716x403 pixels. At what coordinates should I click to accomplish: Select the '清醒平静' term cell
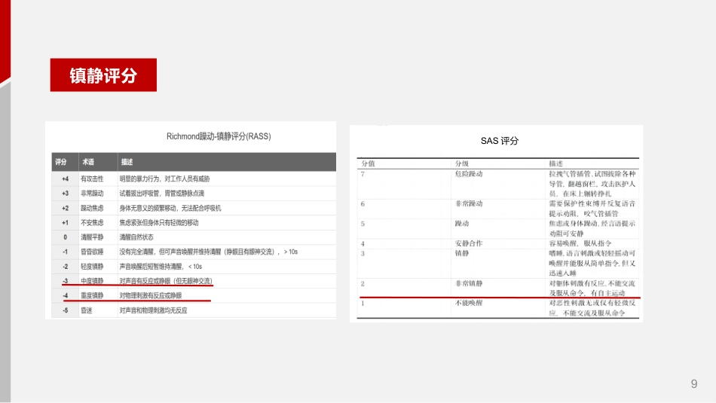point(92,237)
